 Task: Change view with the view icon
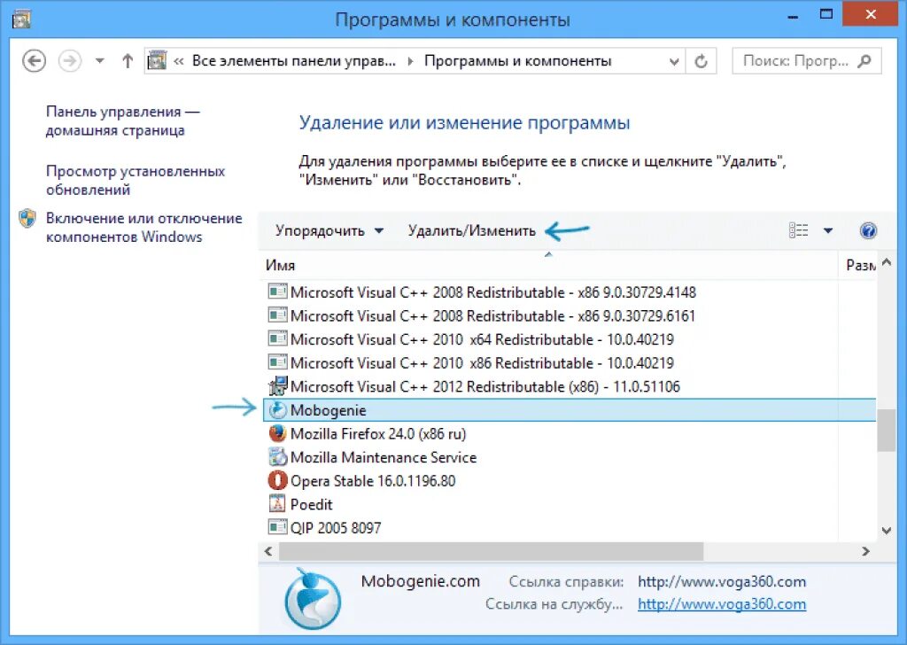click(798, 230)
